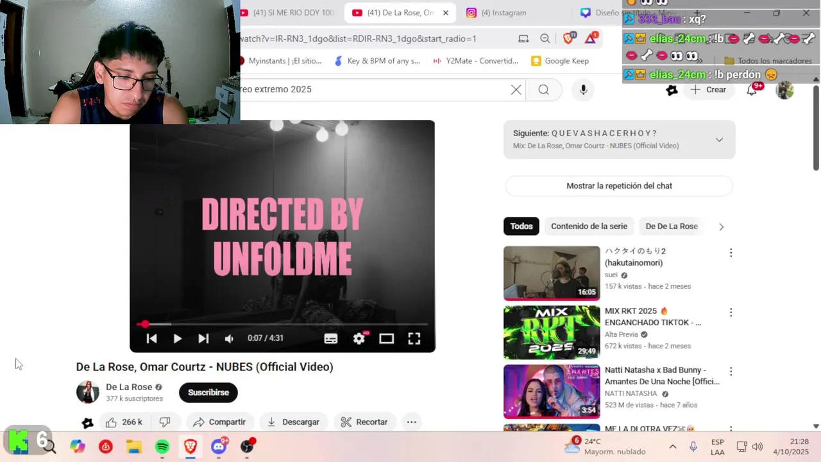Viewport: 821px width, 462px height.
Task: Click Mostrar la repetición del chat
Action: (x=619, y=186)
